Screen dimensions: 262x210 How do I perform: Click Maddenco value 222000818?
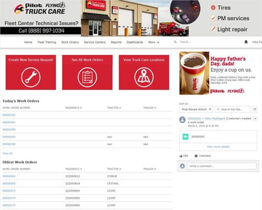pos(72,184)
